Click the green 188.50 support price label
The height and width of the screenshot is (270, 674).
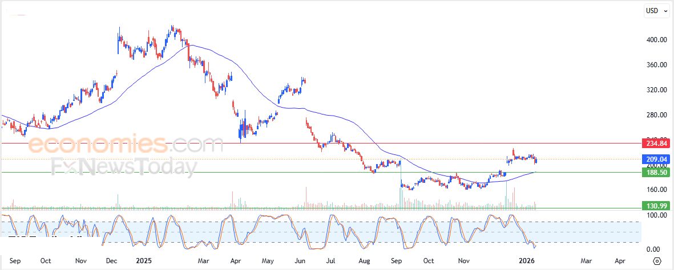tap(655, 172)
